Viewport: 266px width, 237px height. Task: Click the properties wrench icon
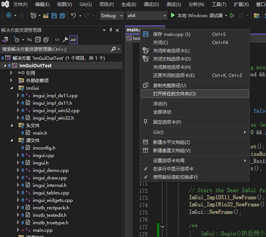click(x=65, y=40)
